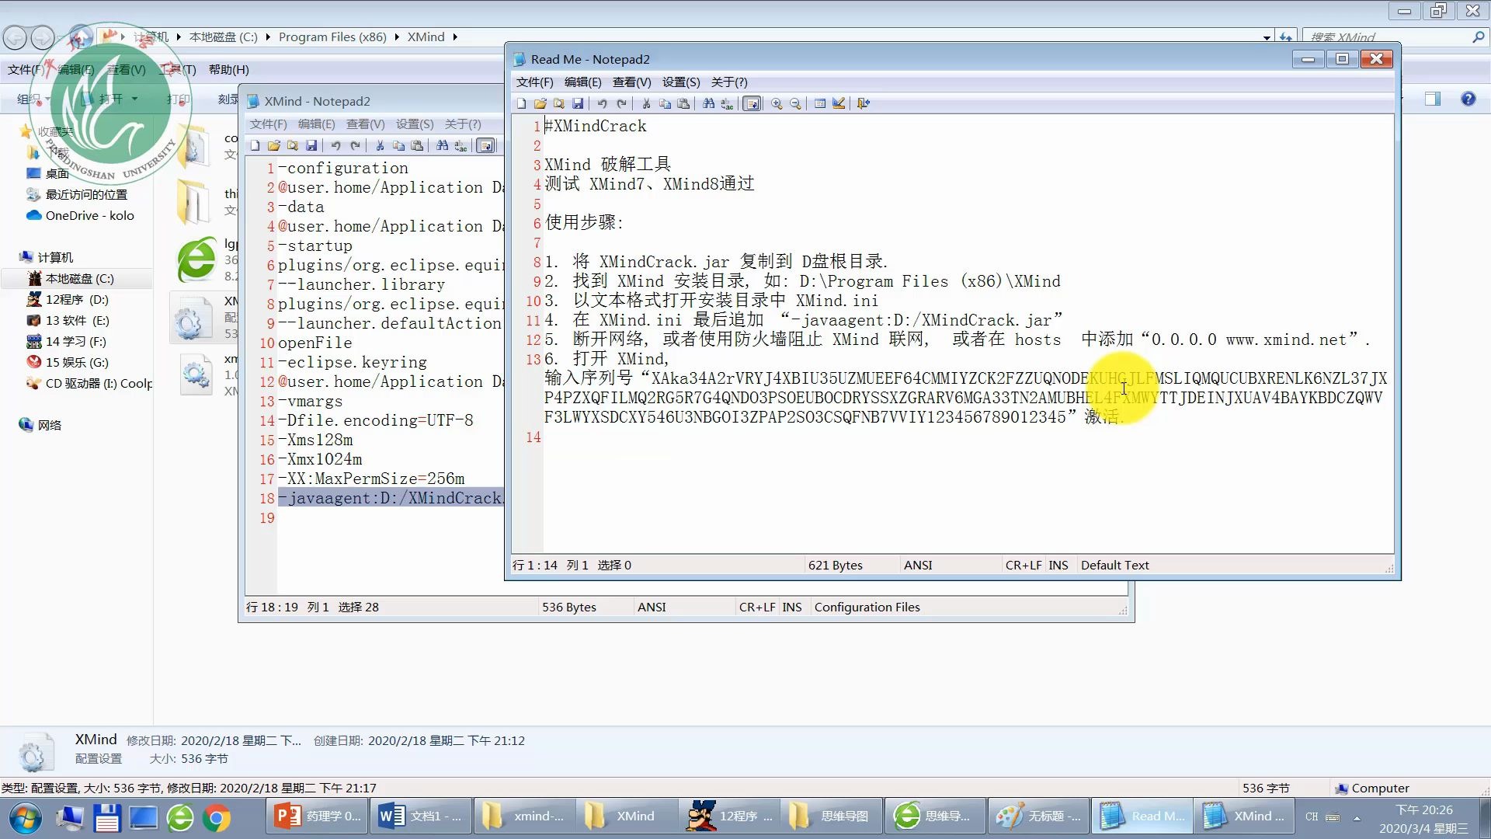Click Configuration Files scheme in XMind status bar

pos(867,607)
